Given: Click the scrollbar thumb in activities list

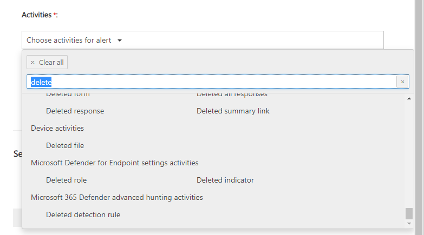Looking at the screenshot, I should coord(409,213).
